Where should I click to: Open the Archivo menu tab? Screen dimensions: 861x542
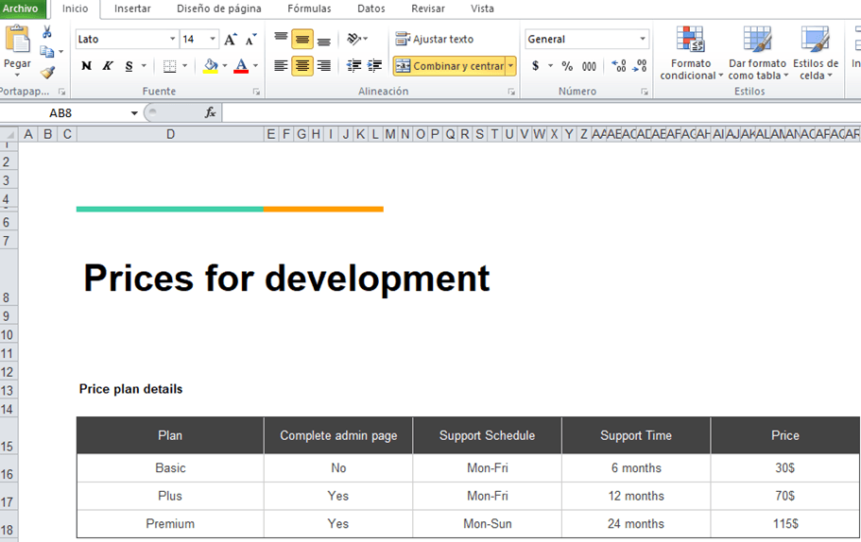point(22,8)
